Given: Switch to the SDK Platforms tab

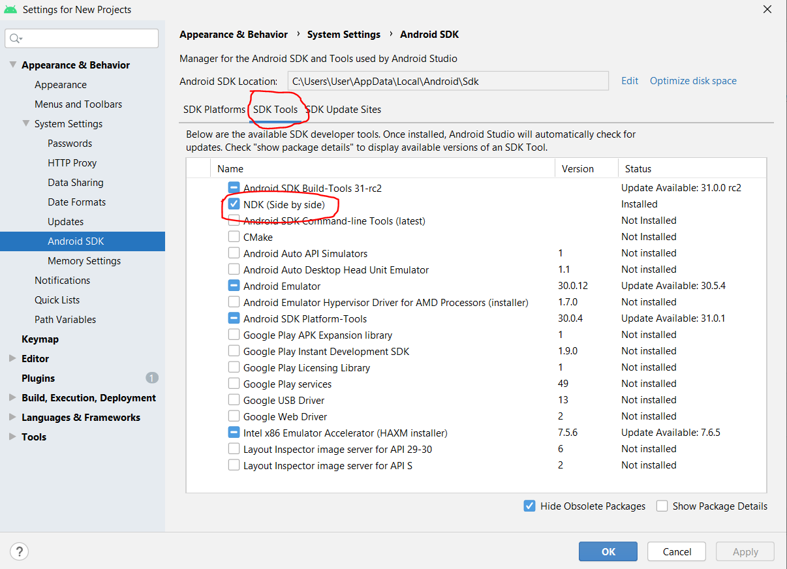Looking at the screenshot, I should point(214,110).
